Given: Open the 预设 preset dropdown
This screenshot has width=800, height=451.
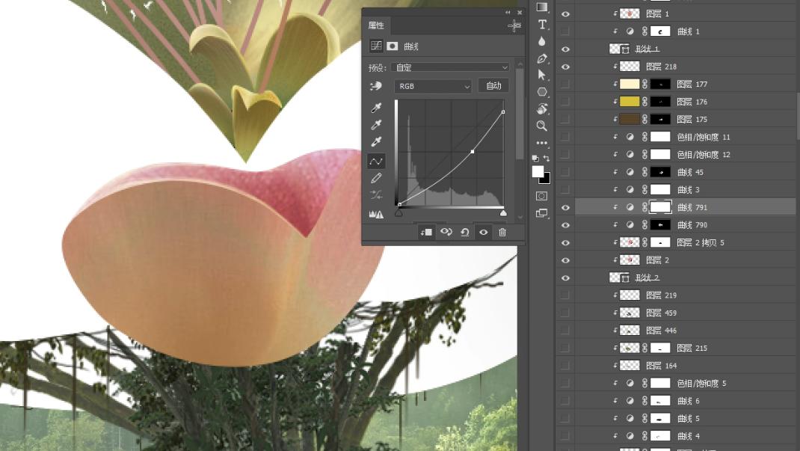Looking at the screenshot, I should point(450,67).
